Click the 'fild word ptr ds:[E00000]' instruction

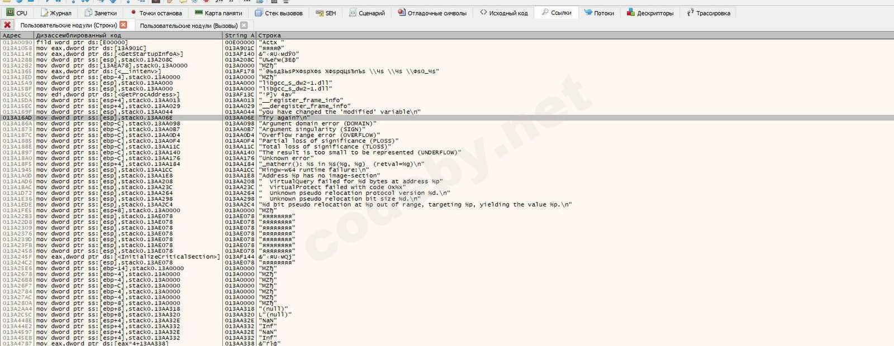tap(82, 42)
